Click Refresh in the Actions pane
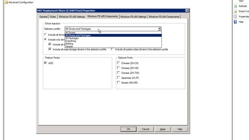The image size is (249, 140). (x=243, y=6)
